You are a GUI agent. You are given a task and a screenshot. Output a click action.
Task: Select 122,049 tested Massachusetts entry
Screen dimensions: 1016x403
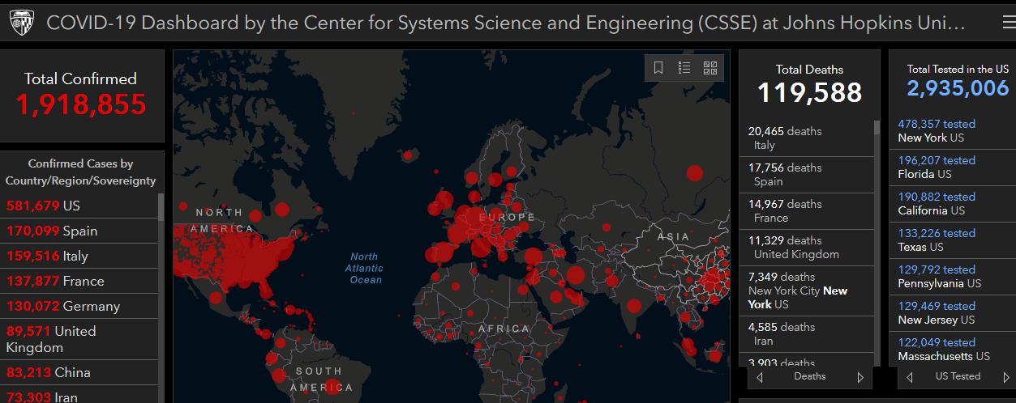point(953,349)
